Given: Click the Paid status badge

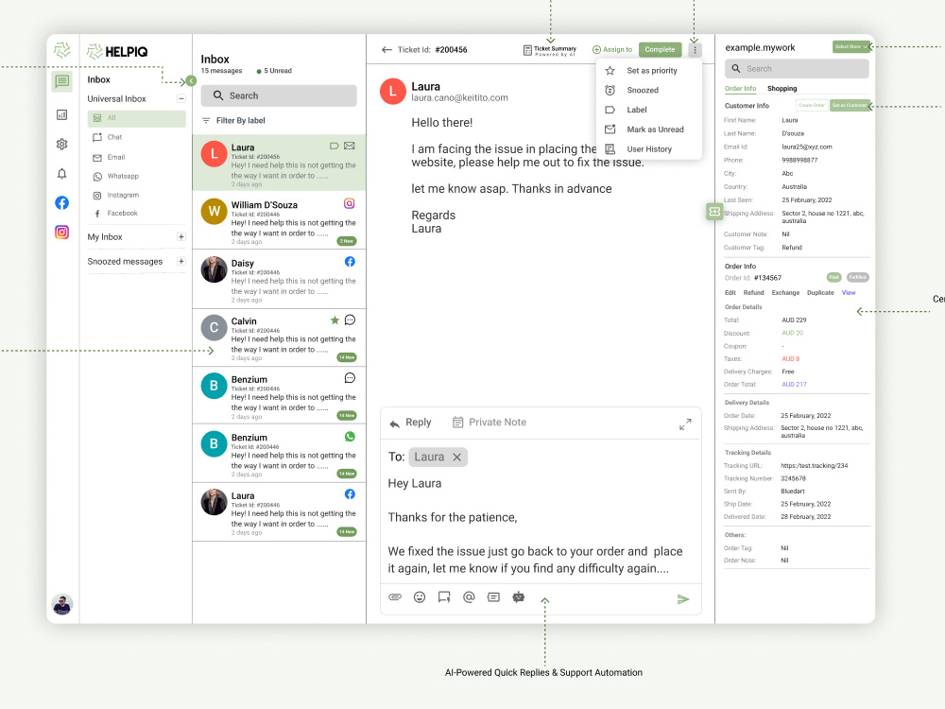Looking at the screenshot, I should [x=833, y=277].
